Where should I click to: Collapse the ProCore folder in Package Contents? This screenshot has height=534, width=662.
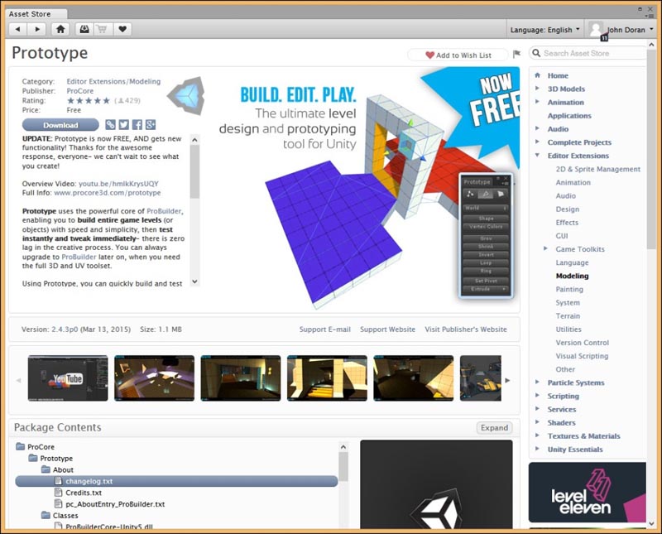click(20, 446)
